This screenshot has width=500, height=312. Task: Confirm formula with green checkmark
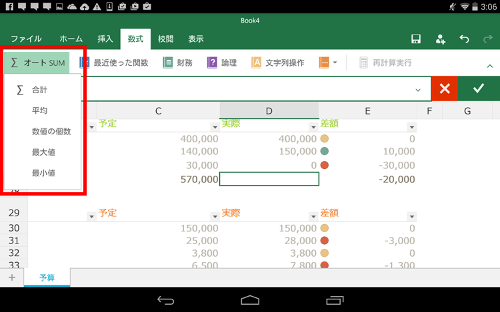478,88
